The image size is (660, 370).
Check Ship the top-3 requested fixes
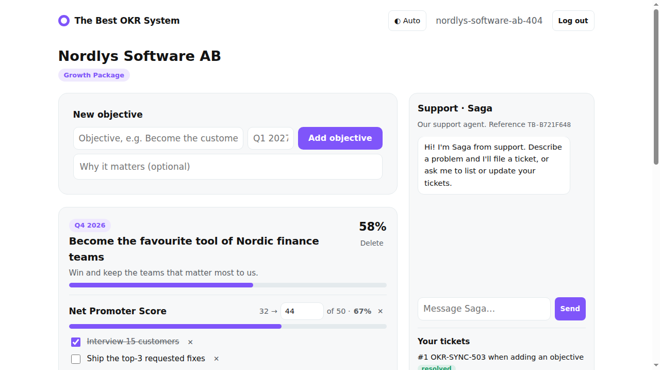pyautogui.click(x=76, y=359)
